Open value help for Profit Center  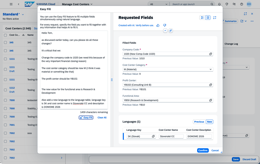(x=210, y=85)
